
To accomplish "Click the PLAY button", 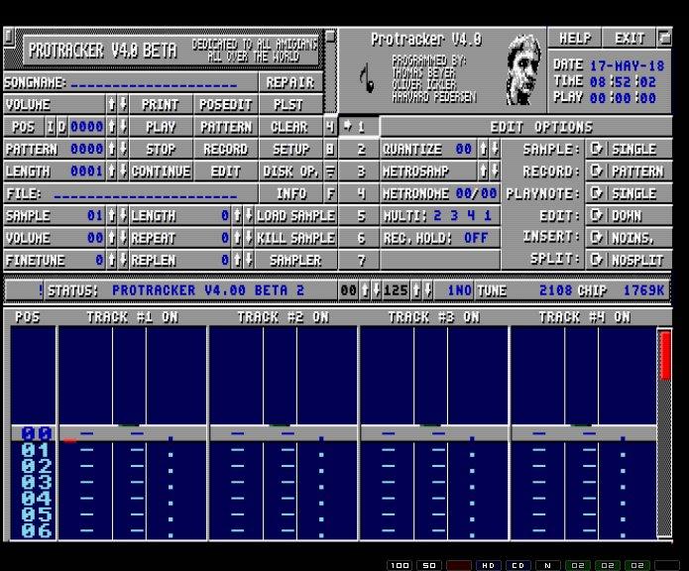I will [x=161, y=127].
